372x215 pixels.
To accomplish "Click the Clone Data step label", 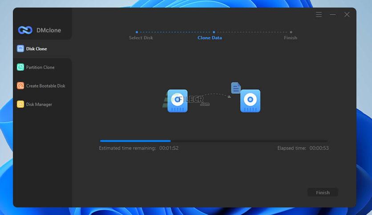I will [210, 38].
